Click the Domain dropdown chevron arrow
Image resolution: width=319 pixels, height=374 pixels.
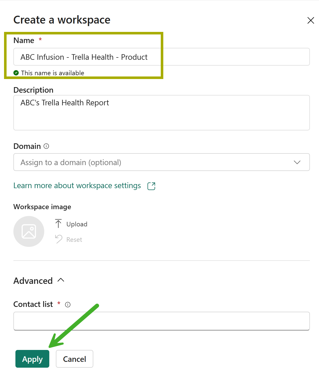coord(297,162)
